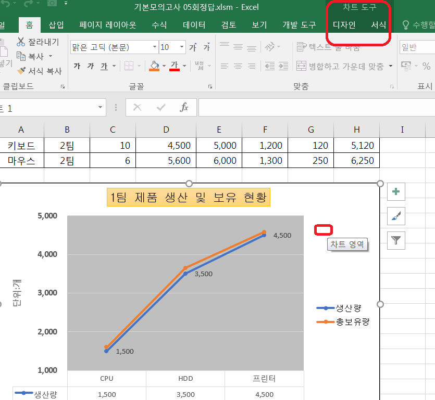Open Chart Elements plus button
This screenshot has width=435, height=400.
click(x=396, y=191)
